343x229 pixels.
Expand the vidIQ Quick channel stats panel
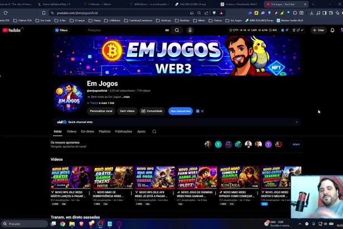[297, 122]
